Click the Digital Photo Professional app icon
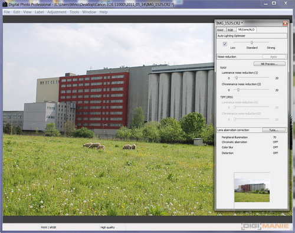The height and width of the screenshot is (233, 295). coord(5,4)
